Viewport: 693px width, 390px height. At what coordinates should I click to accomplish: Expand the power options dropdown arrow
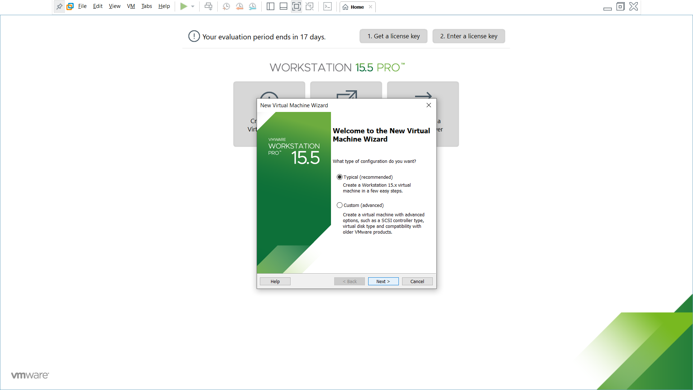193,6
